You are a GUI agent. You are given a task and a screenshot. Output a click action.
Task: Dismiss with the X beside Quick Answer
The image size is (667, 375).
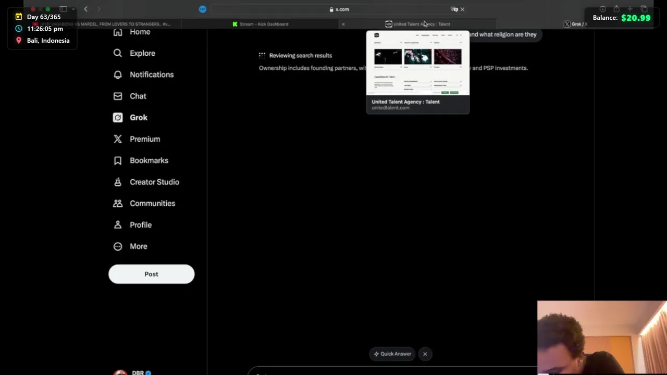425,354
